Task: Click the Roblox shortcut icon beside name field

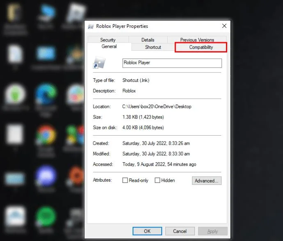Action: coord(99,63)
